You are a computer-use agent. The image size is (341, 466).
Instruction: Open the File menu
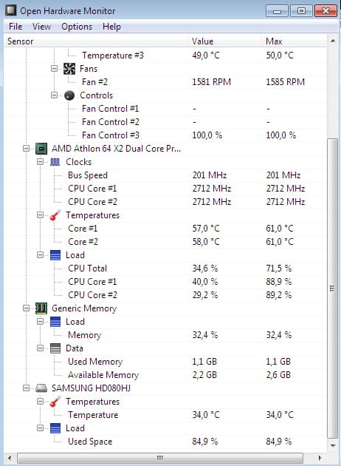(x=15, y=27)
